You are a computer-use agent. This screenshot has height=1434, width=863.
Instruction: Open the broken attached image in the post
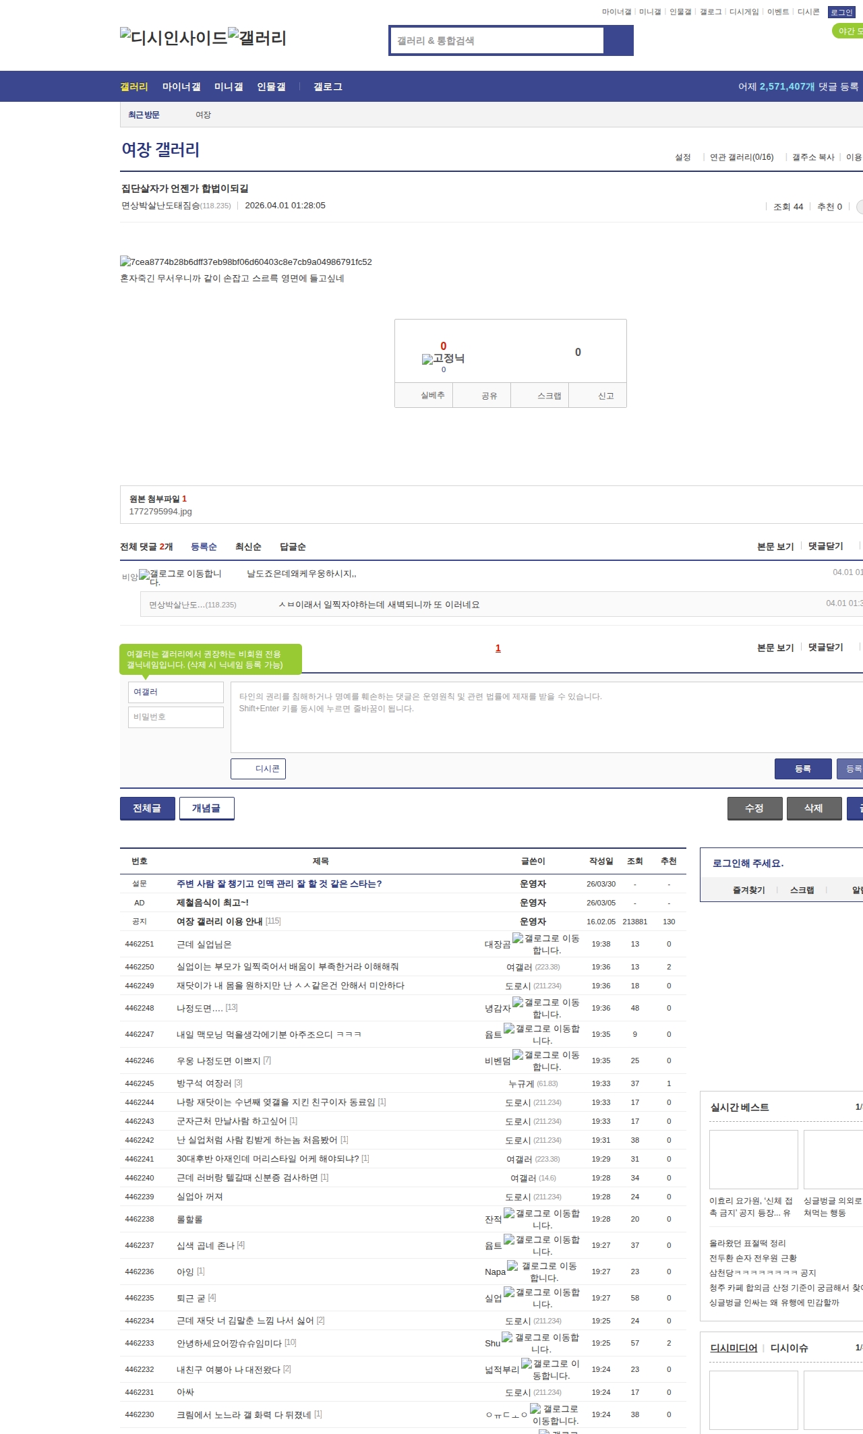coord(125,262)
